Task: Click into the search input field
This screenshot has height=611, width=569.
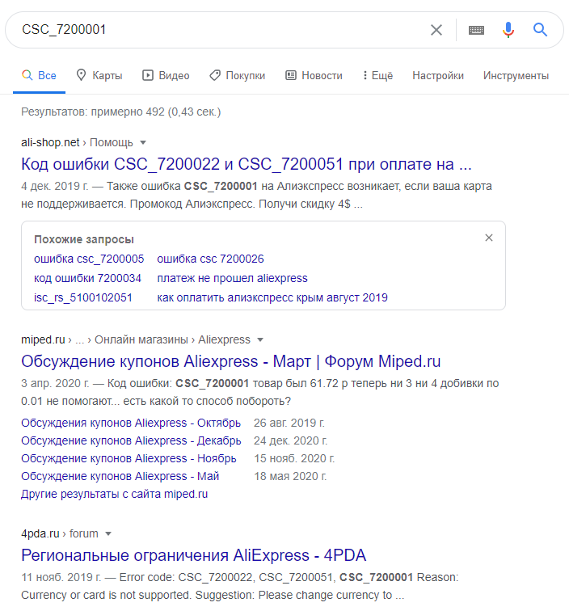Action: pos(222,30)
